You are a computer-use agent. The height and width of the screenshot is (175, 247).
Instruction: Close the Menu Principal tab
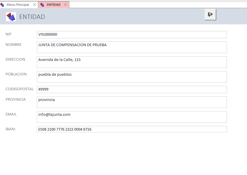(34, 5)
